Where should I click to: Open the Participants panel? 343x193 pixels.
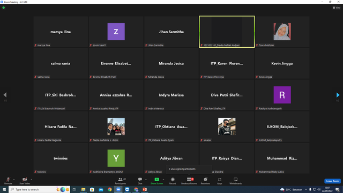coord(121,181)
